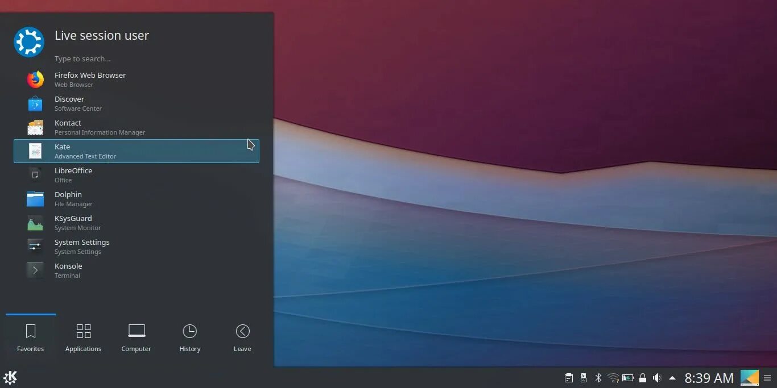The image size is (777, 388).
Task: Open Kontact personal information manager
Action: click(x=137, y=127)
